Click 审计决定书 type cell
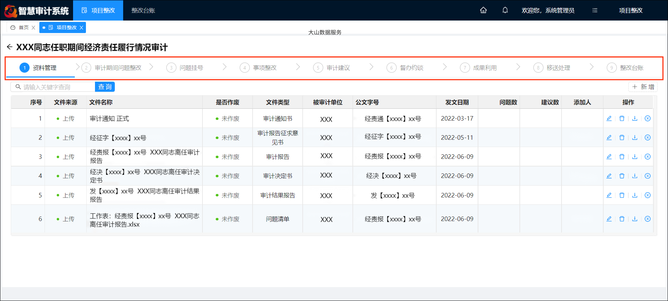Screen dimensions: 668x301 click(278, 176)
